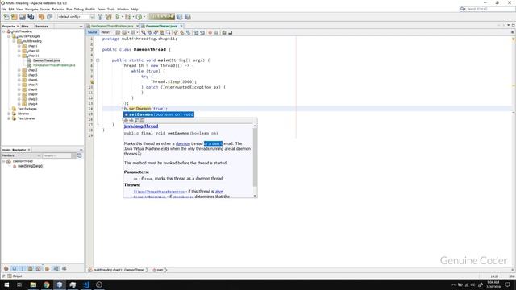The height and width of the screenshot is (290, 516).
Task: Click the Build Project hammer icon
Action: [x=100, y=17]
